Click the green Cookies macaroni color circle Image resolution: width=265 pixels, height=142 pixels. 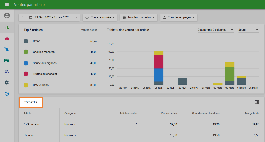26,52
